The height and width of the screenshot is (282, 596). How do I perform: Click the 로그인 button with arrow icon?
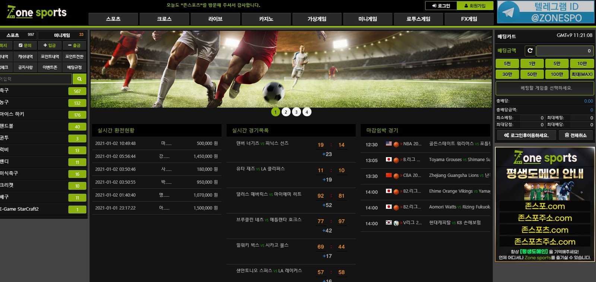[x=441, y=6]
